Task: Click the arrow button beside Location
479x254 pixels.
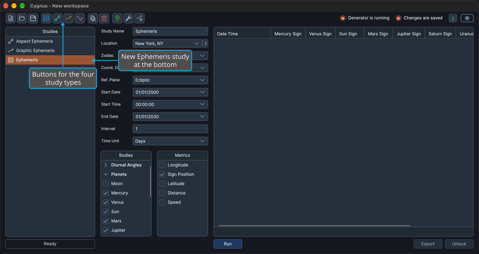Action: tap(205, 43)
